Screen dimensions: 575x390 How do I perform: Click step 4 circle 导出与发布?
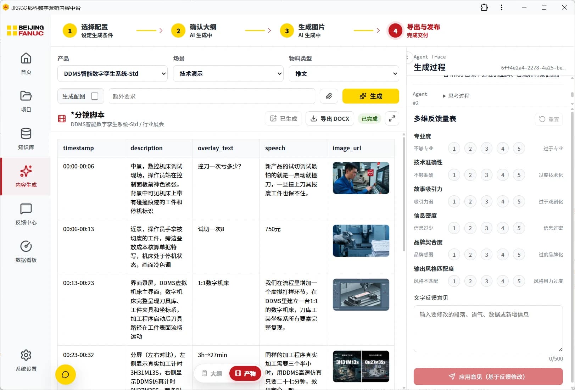395,31
